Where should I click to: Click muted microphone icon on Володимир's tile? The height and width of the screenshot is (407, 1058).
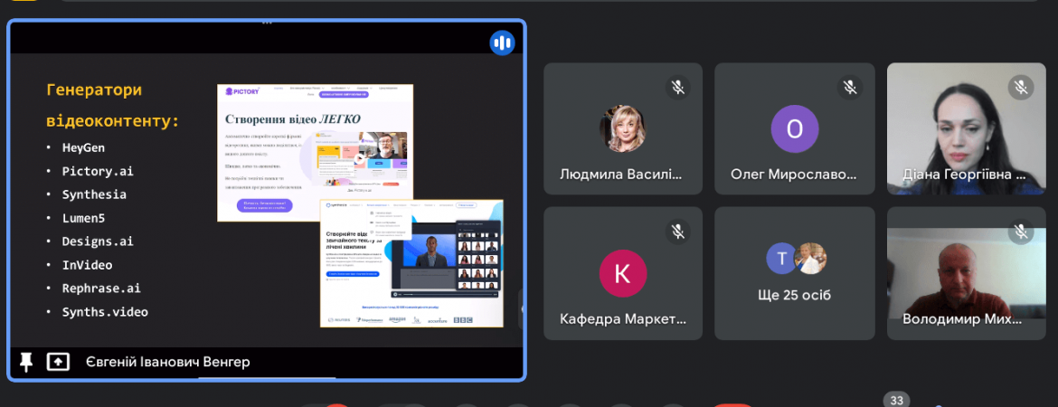pyautogui.click(x=1021, y=232)
